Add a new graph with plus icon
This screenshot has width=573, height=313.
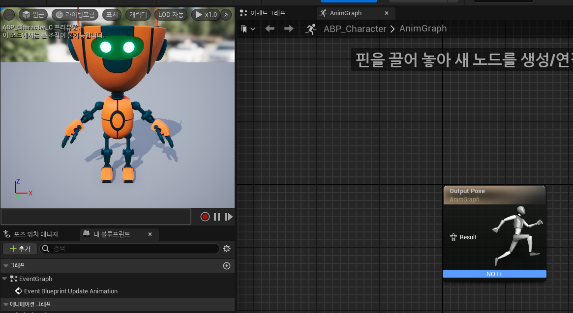click(227, 266)
